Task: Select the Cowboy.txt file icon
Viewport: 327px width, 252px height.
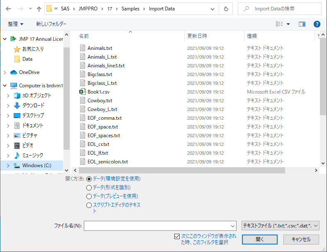Action: [83, 100]
